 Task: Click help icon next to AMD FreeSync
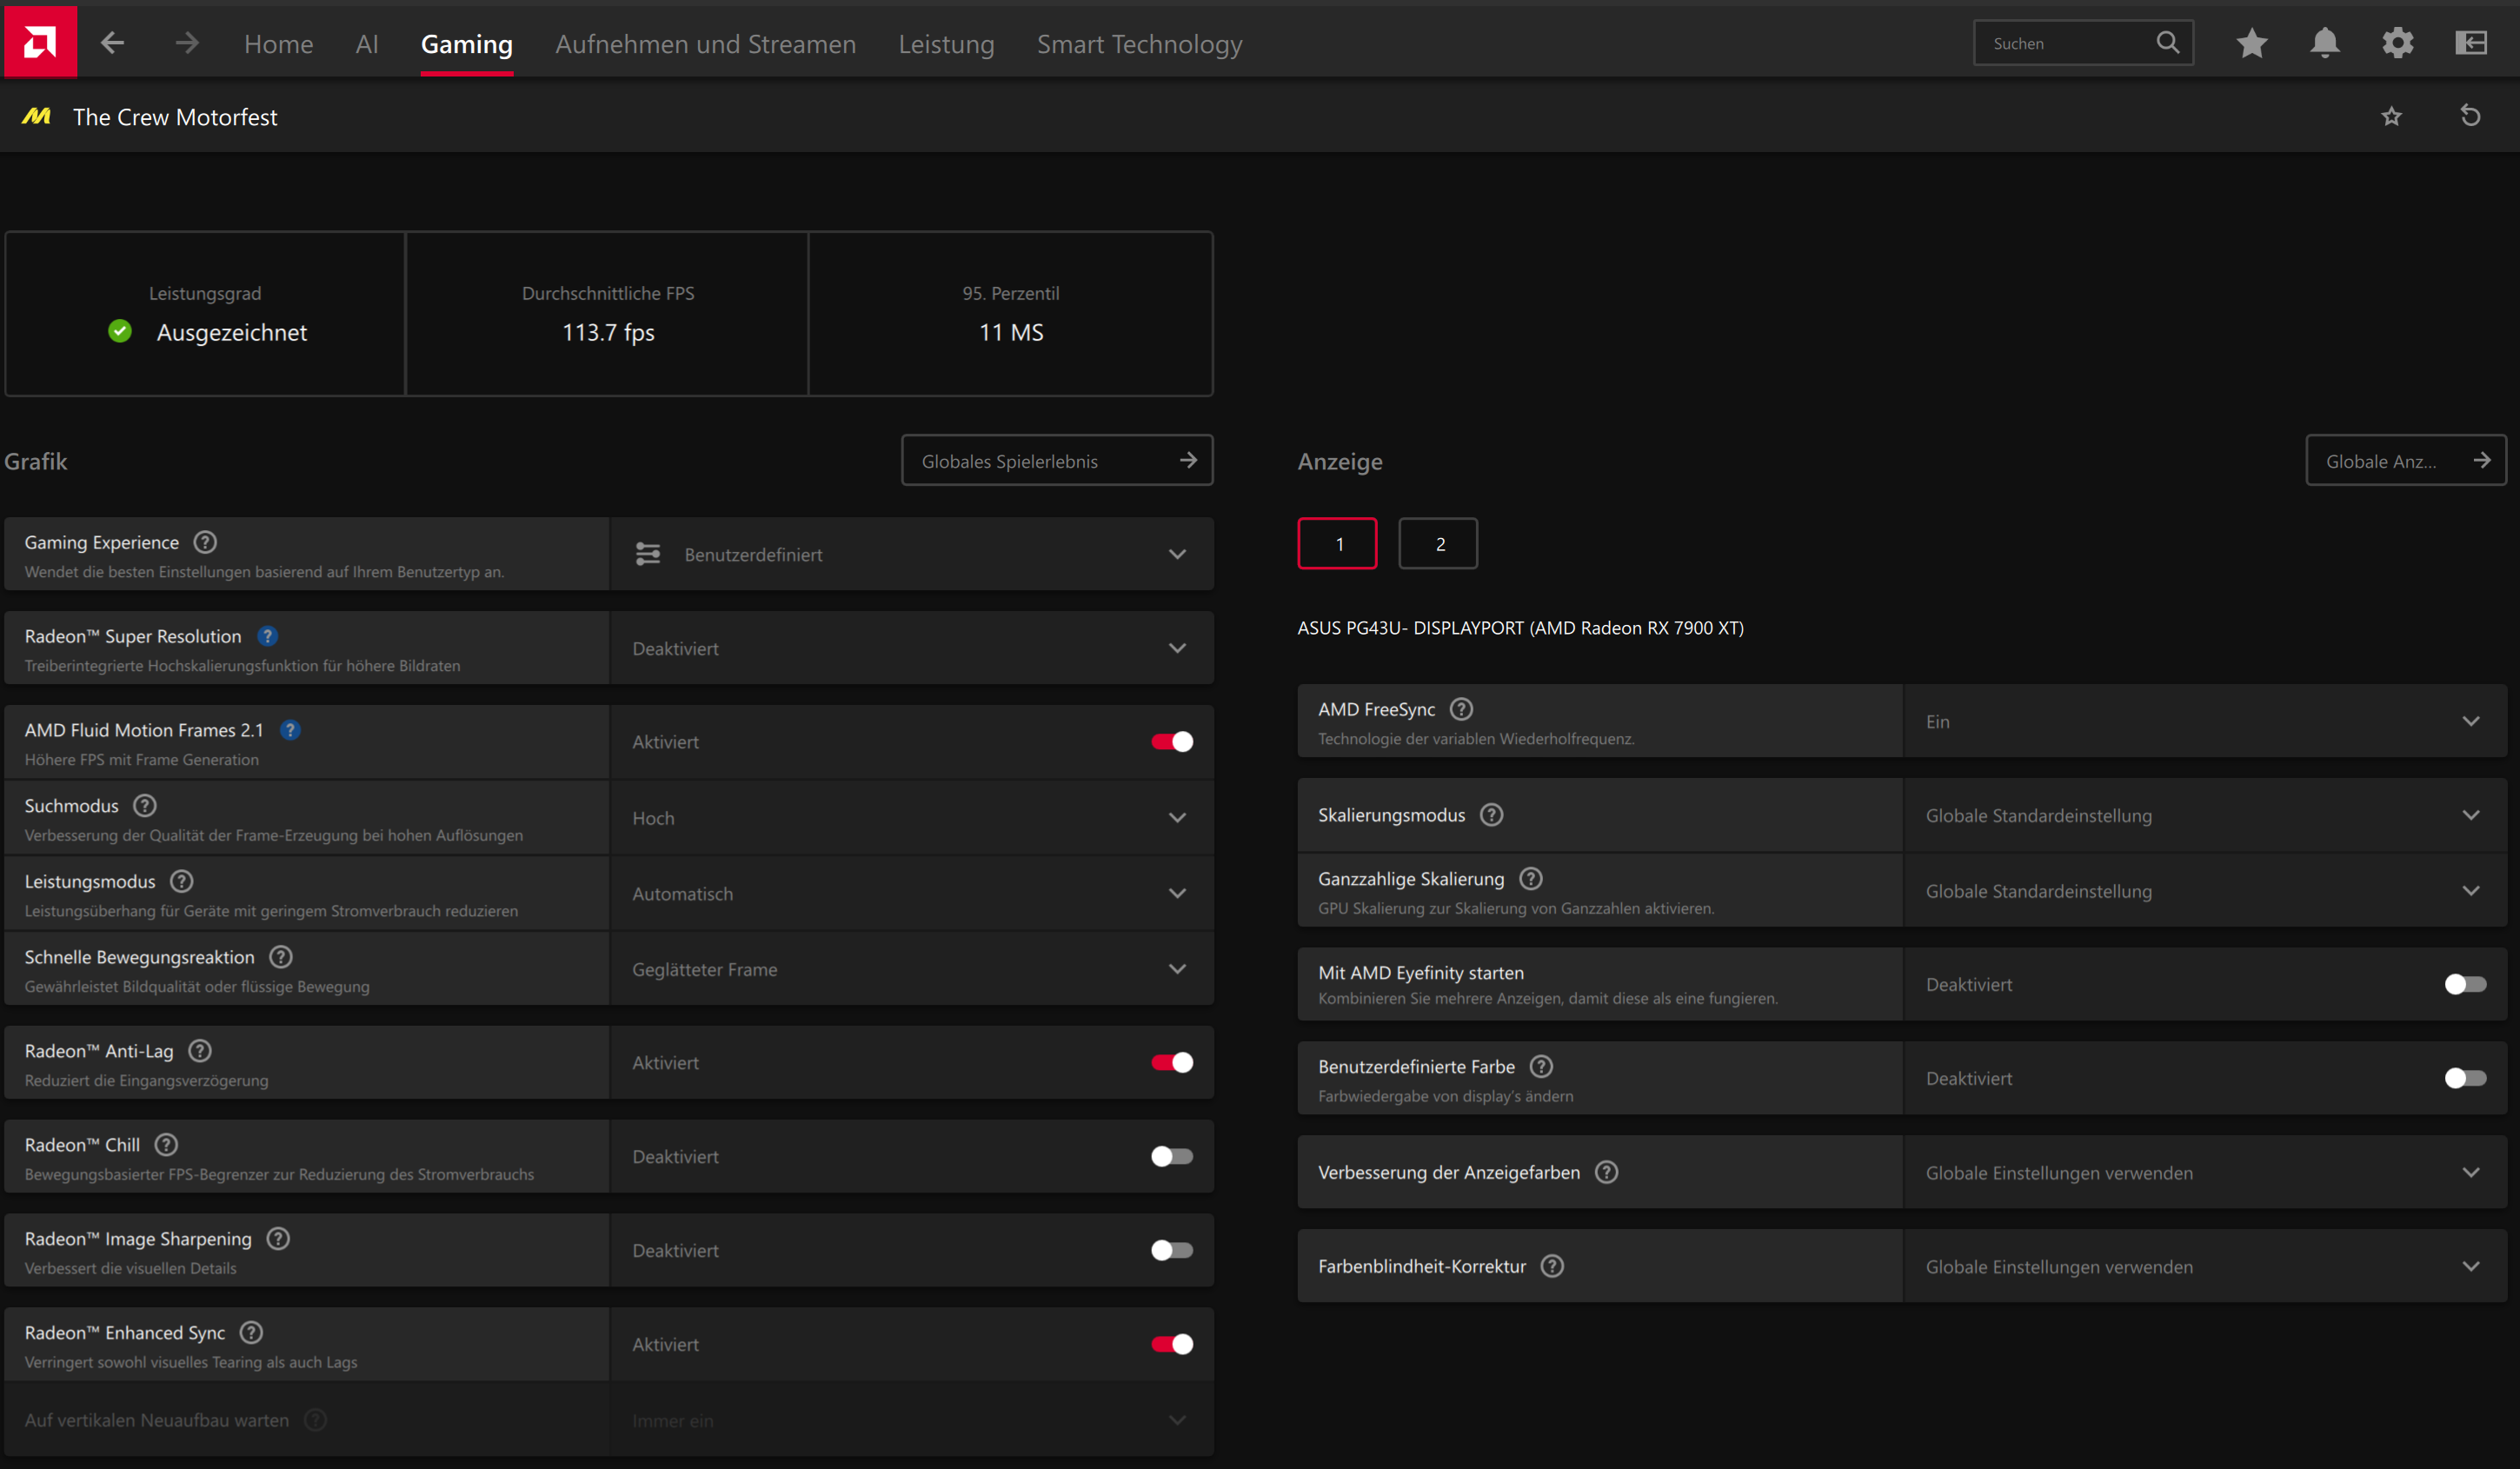point(1461,709)
